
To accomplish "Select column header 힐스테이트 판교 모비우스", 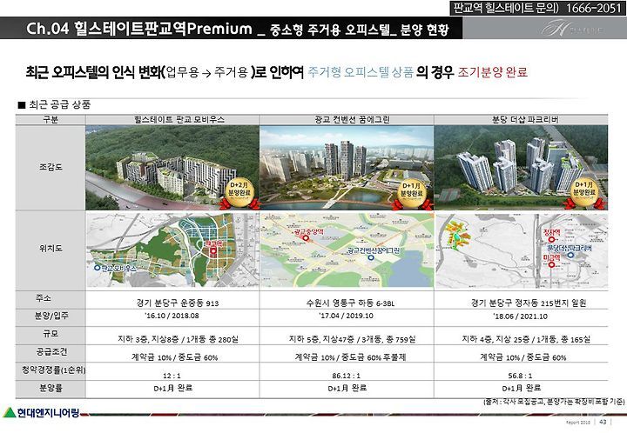I will pyautogui.click(x=179, y=119).
